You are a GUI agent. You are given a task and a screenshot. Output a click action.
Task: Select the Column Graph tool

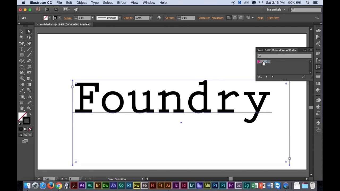(x=29, y=97)
